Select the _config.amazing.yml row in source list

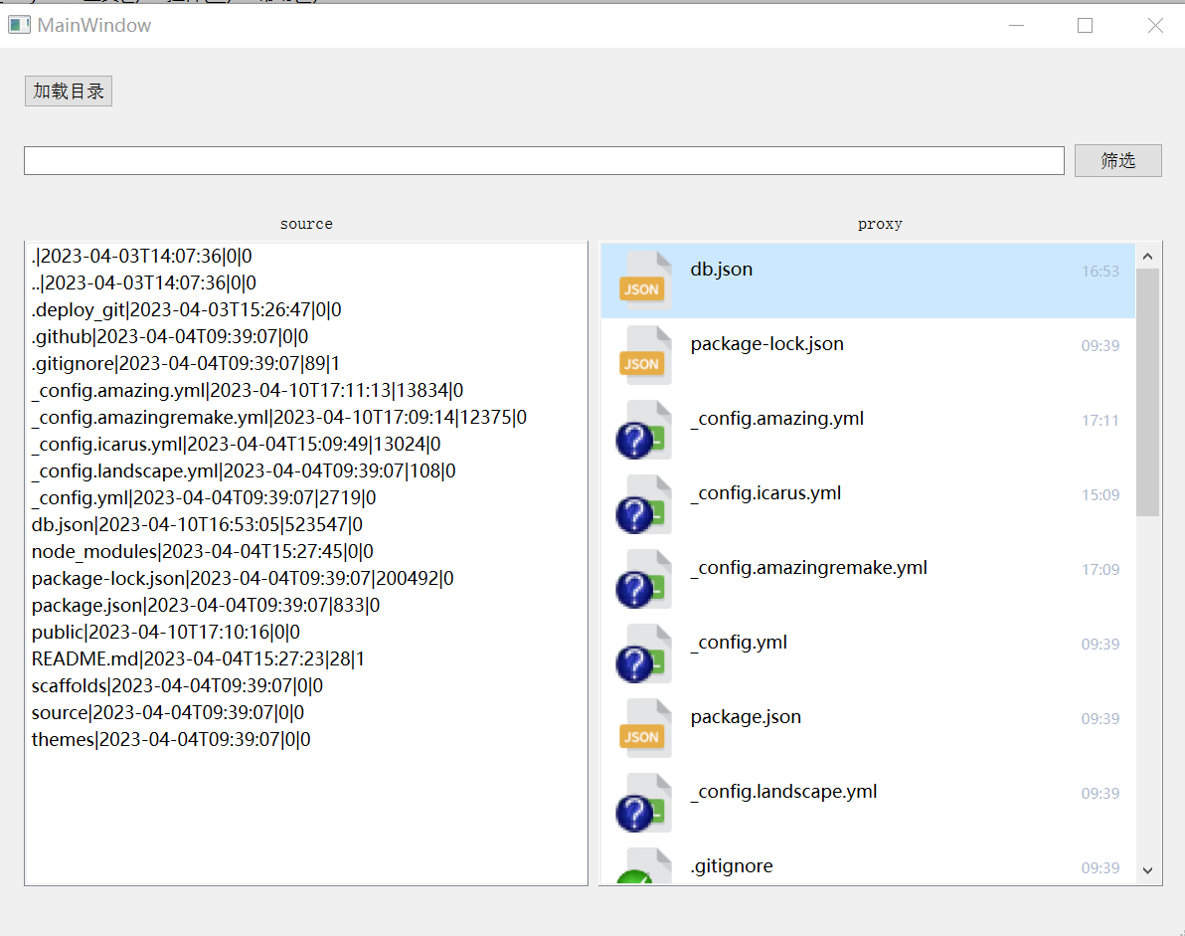point(306,390)
